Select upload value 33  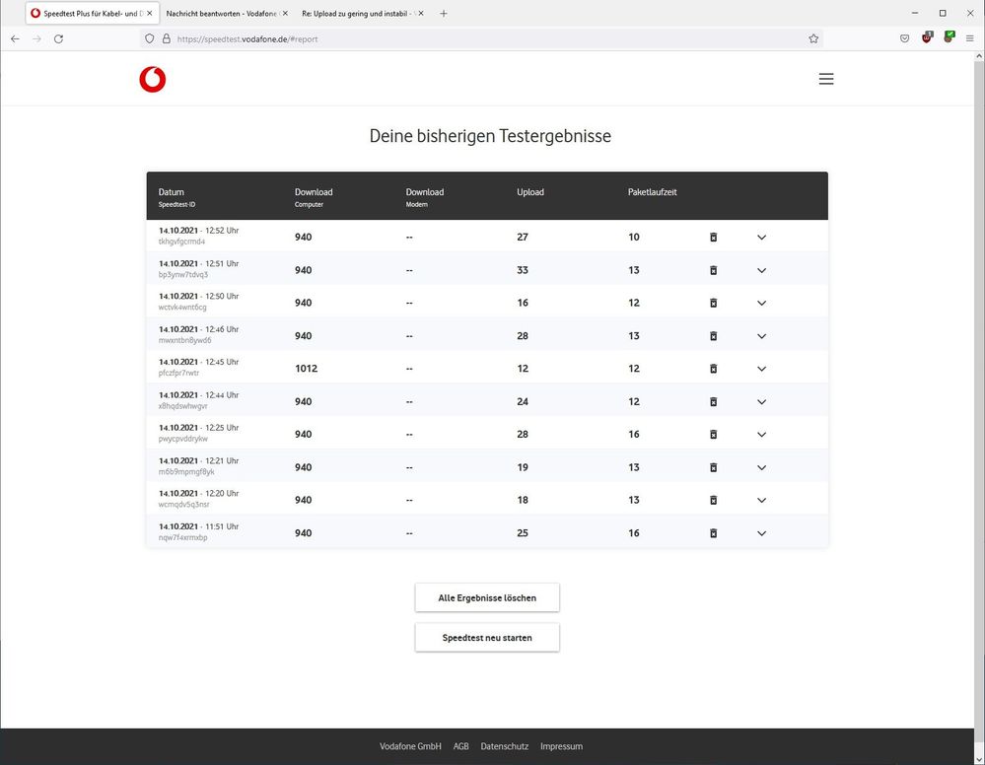tap(523, 270)
